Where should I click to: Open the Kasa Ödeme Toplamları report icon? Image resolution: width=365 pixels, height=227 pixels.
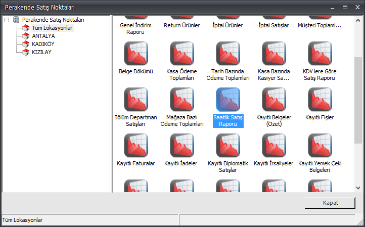tap(182, 53)
